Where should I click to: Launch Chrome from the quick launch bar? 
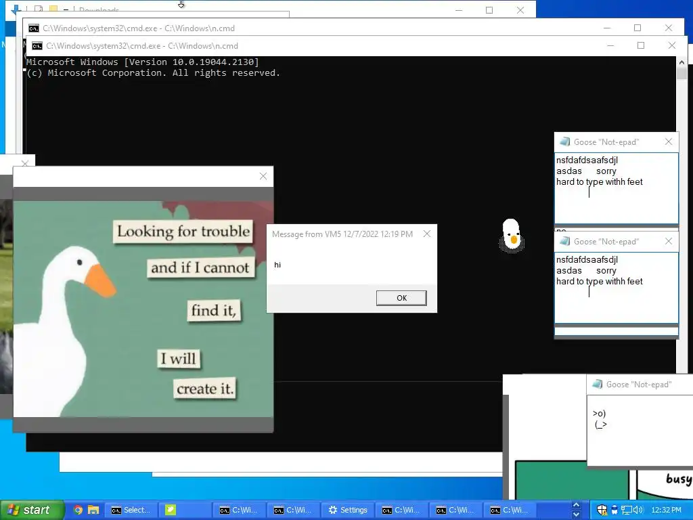[78, 510]
